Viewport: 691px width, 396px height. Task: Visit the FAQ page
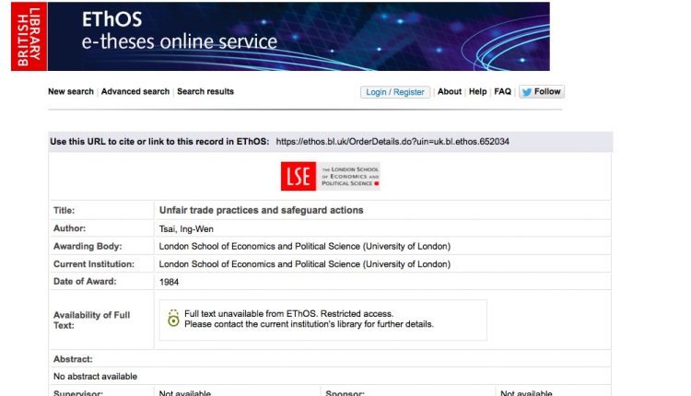(502, 92)
